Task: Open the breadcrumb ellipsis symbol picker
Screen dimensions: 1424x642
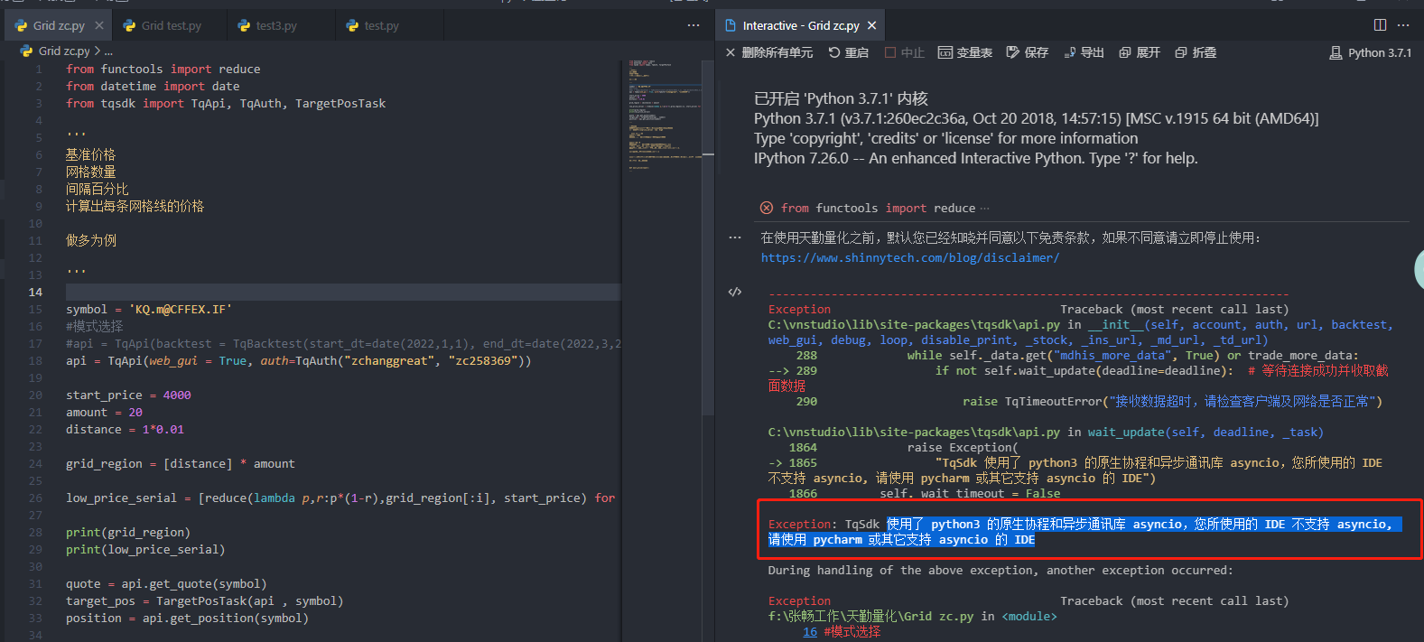Action: click(x=108, y=51)
